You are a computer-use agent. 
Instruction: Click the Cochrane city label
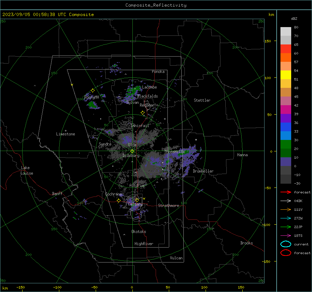(x=113, y=194)
